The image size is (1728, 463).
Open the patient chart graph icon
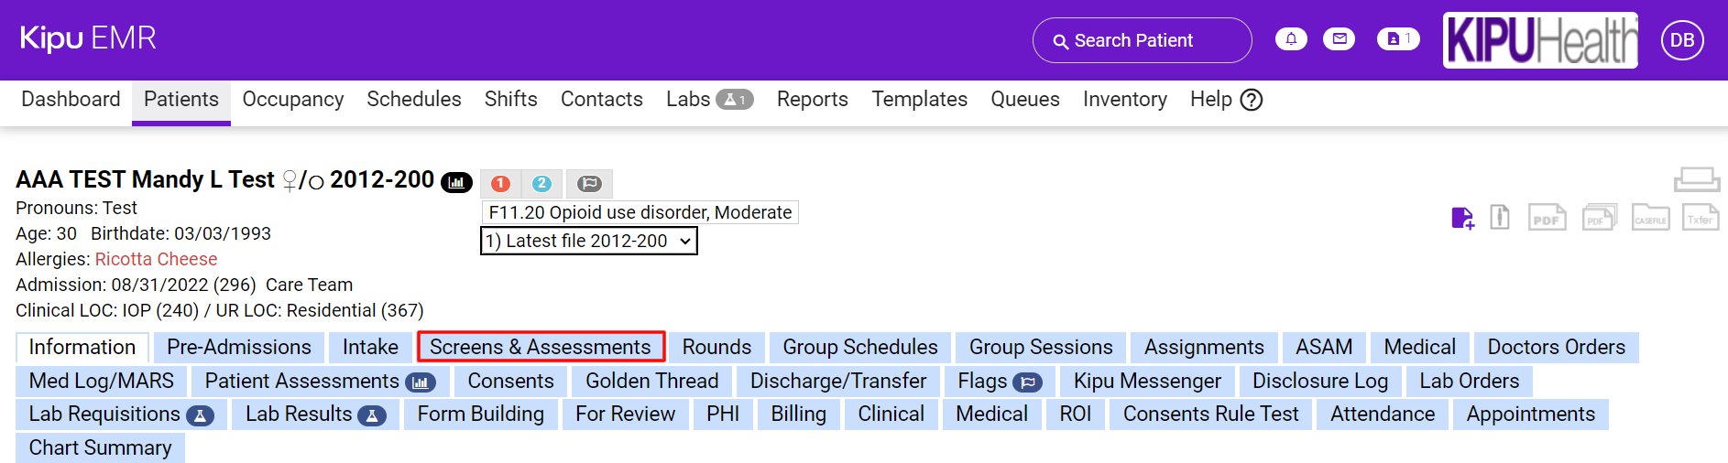point(456,182)
